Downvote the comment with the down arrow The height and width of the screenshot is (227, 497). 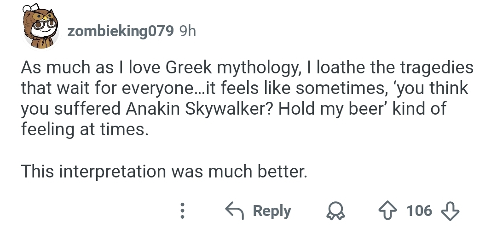pyautogui.click(x=451, y=211)
